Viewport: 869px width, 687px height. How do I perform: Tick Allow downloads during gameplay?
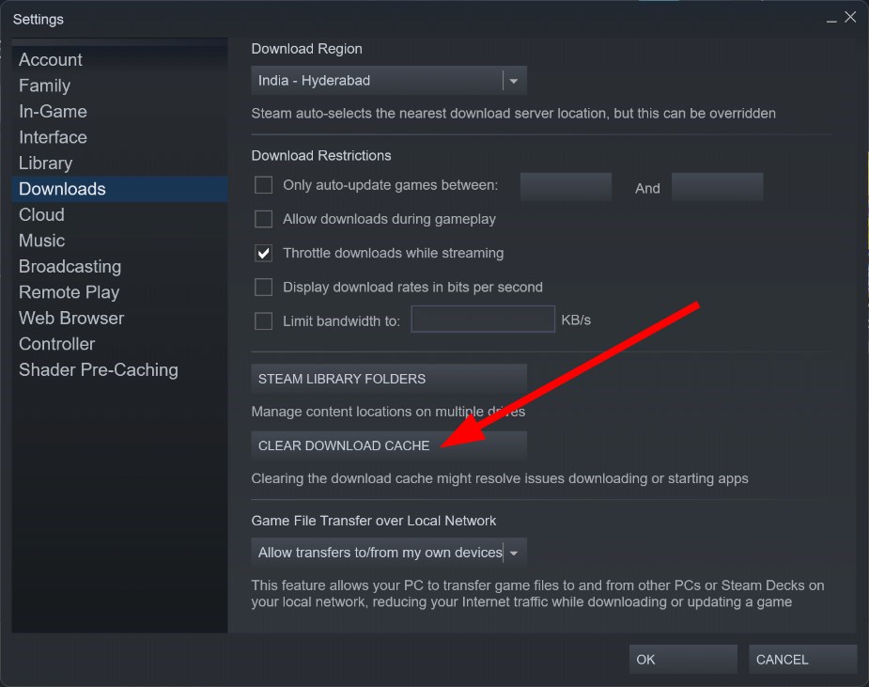click(263, 219)
